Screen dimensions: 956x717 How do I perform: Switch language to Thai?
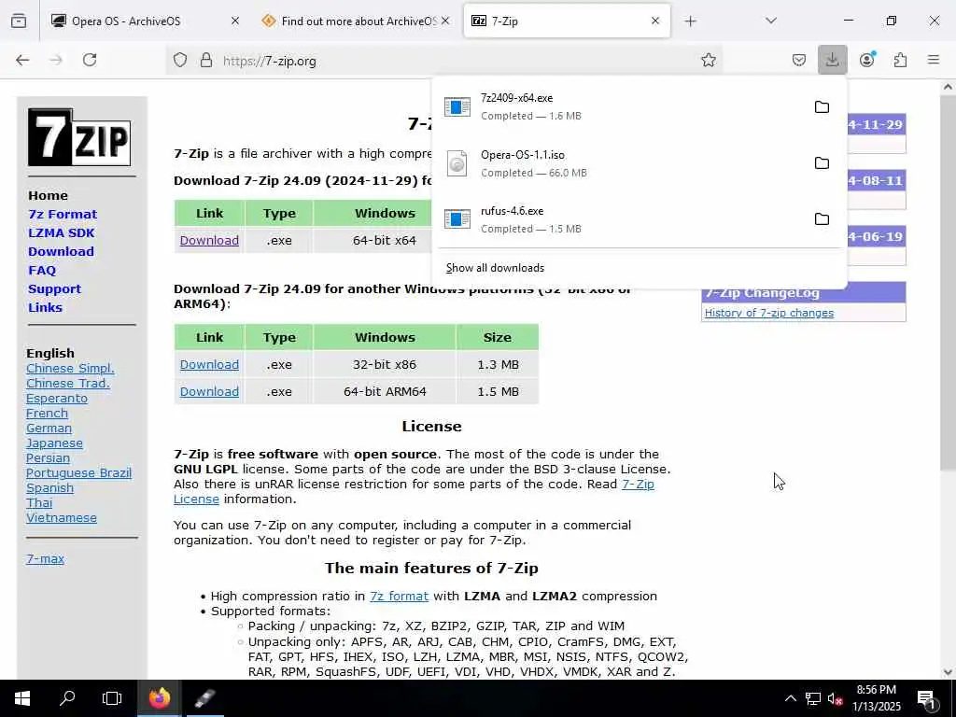(x=39, y=503)
